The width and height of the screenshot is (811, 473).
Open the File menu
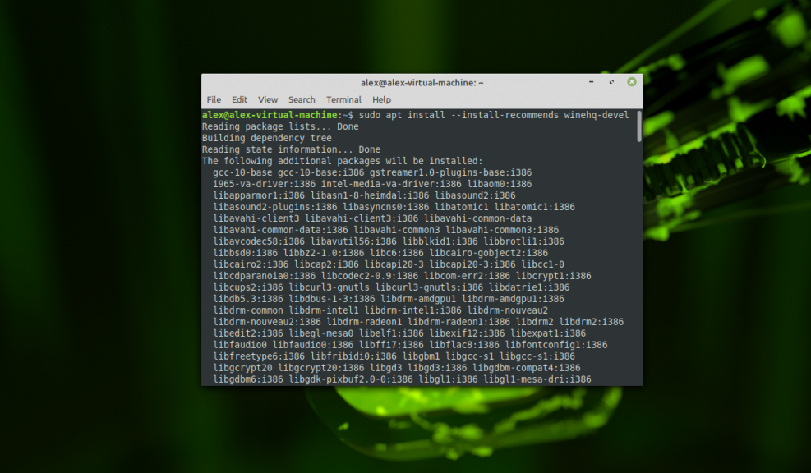click(x=214, y=99)
